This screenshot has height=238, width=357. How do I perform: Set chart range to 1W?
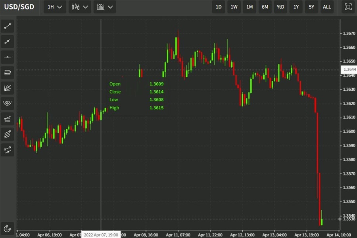[x=234, y=7]
